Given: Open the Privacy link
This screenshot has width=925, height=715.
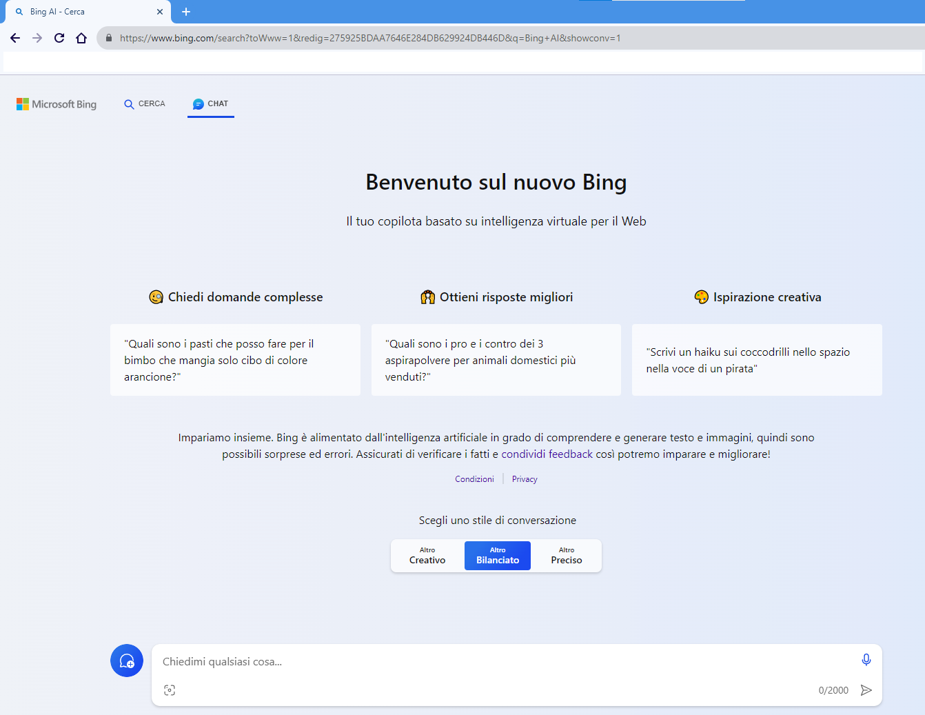Looking at the screenshot, I should pyautogui.click(x=525, y=479).
